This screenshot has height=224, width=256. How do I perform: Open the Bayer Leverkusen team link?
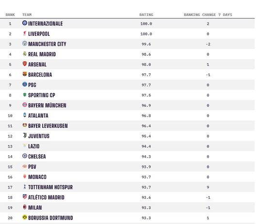coord(48,126)
